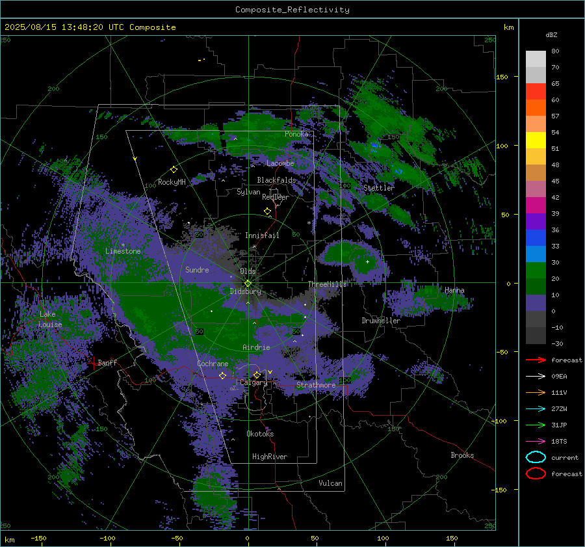Click the 80 dBZ light gray swatch
Viewport: 585px width, 547px height.
[x=536, y=59]
